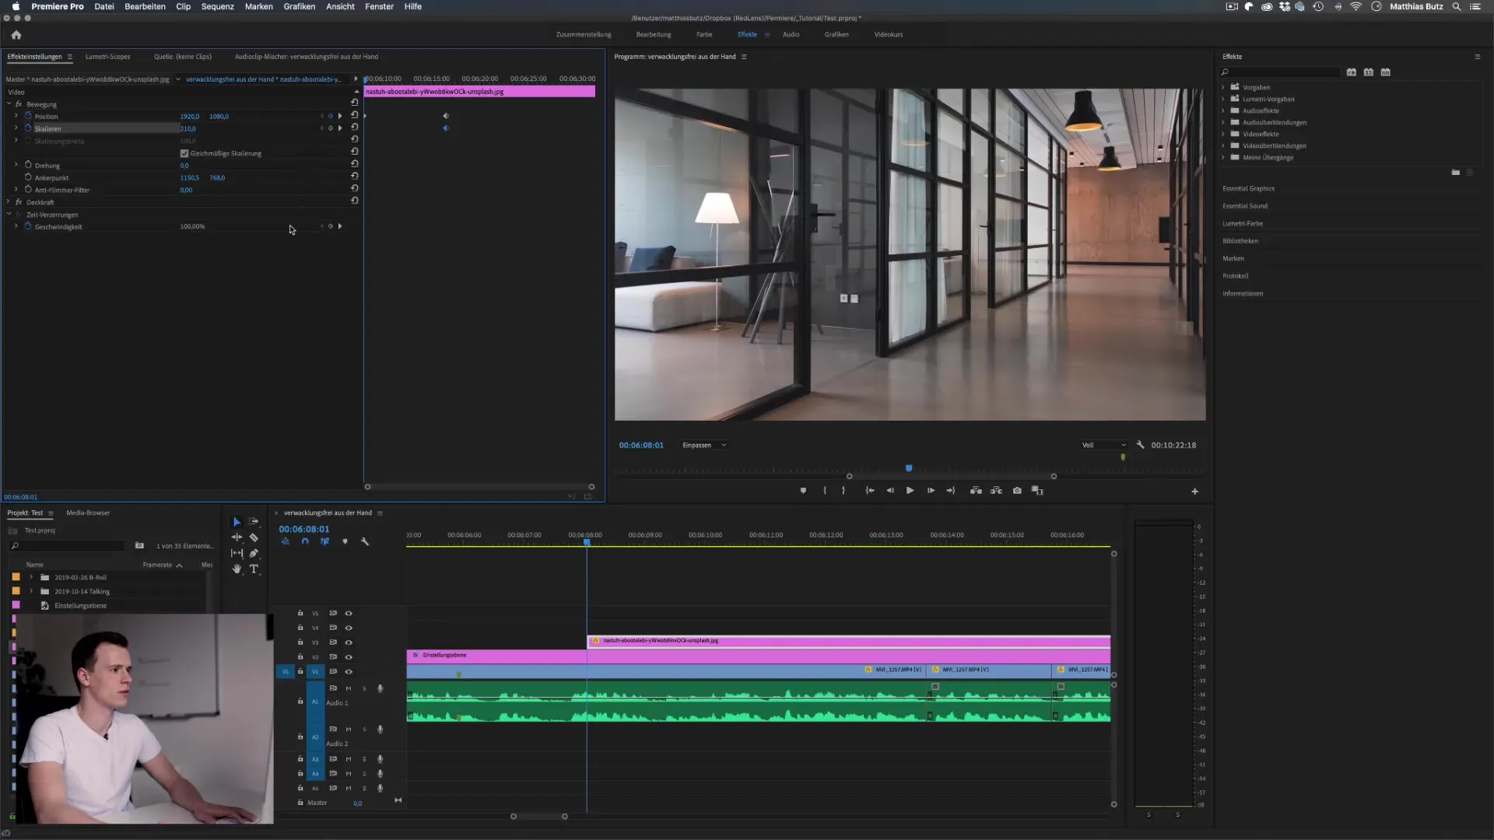This screenshot has width=1494, height=840.
Task: Add keyframe for Position
Action: (x=330, y=116)
